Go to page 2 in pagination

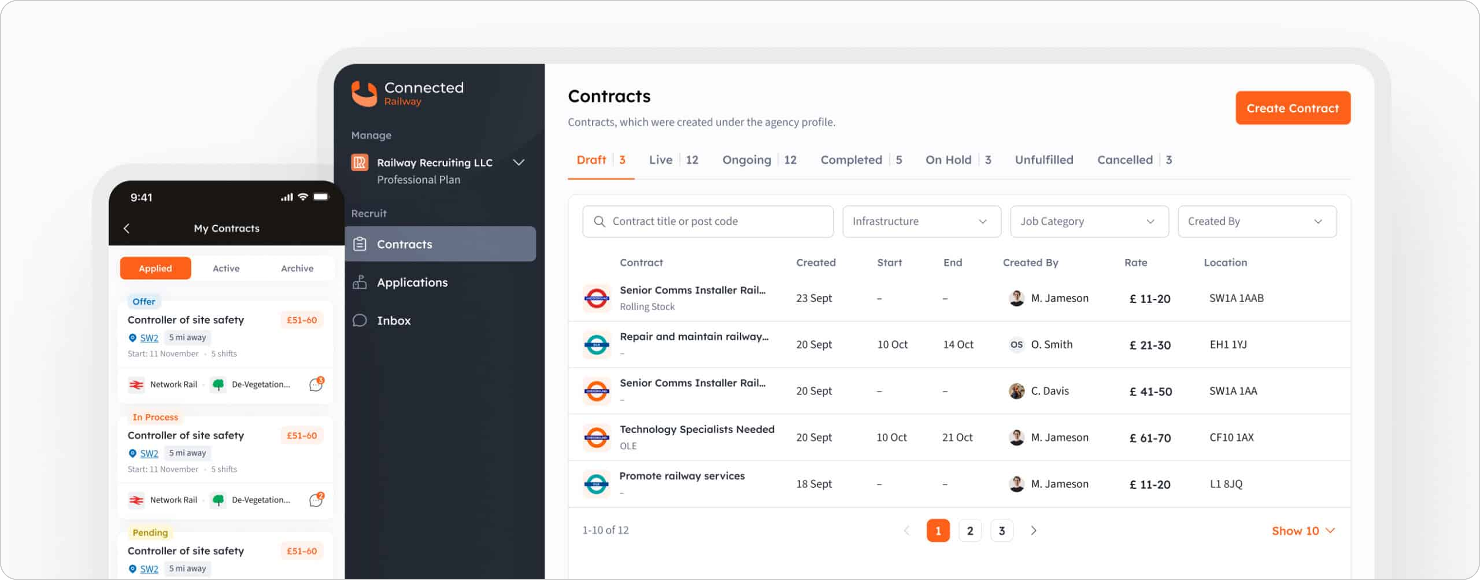click(x=970, y=530)
